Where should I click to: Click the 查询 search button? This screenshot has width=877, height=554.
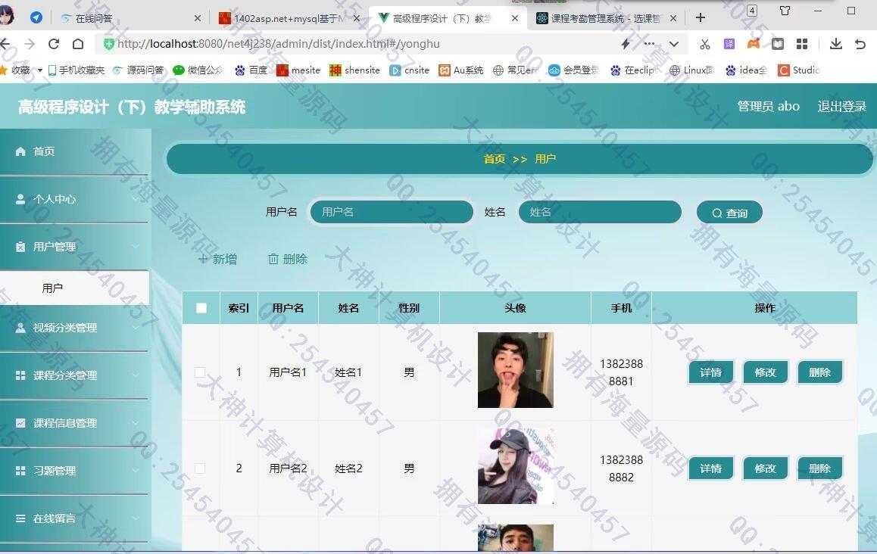[x=729, y=213]
